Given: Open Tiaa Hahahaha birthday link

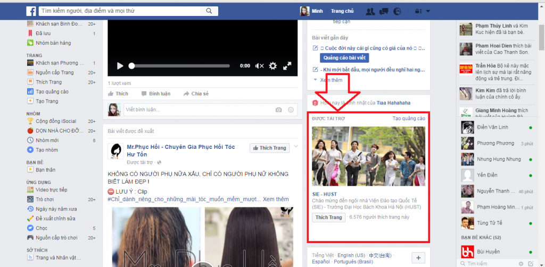Looking at the screenshot, I should 392,103.
